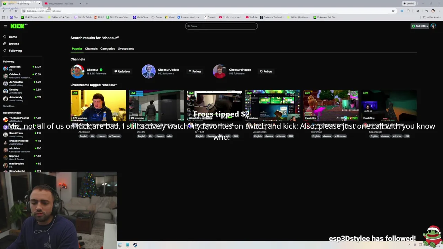Open the Cheesur channel name link
Screen dimensions: 443x249
pos(92,70)
